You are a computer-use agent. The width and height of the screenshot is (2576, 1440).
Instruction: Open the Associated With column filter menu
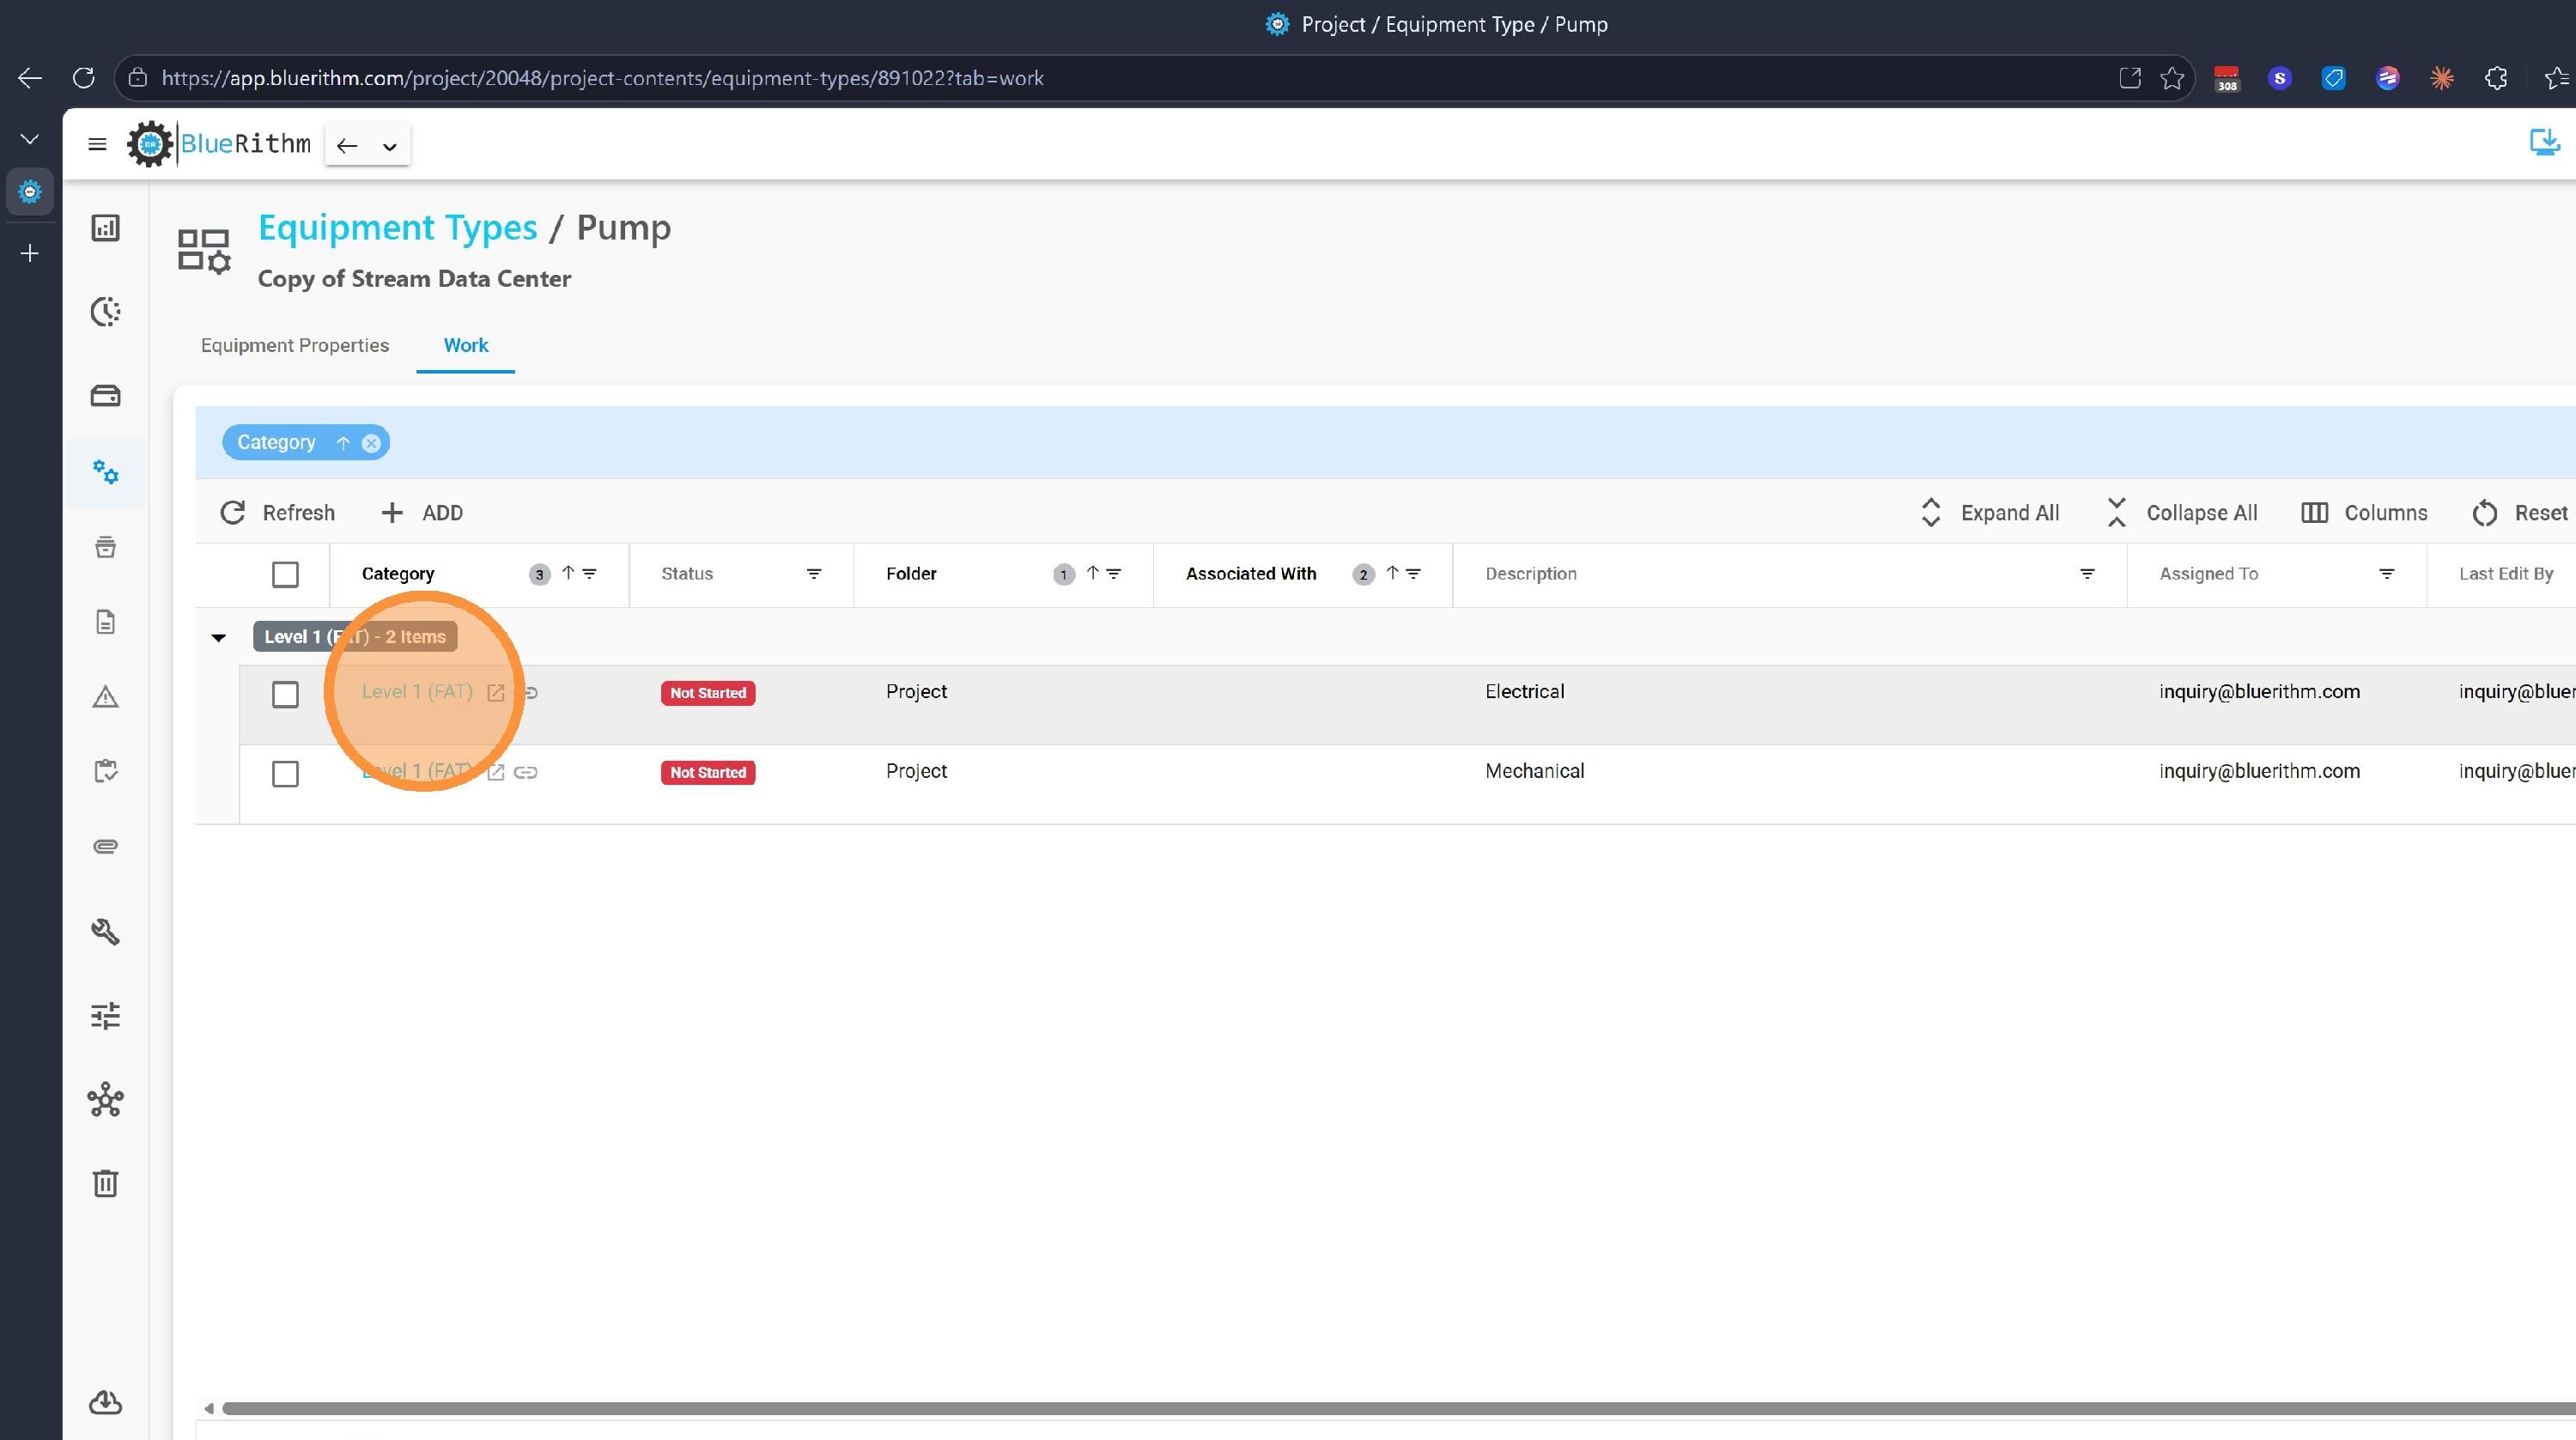pos(1414,573)
